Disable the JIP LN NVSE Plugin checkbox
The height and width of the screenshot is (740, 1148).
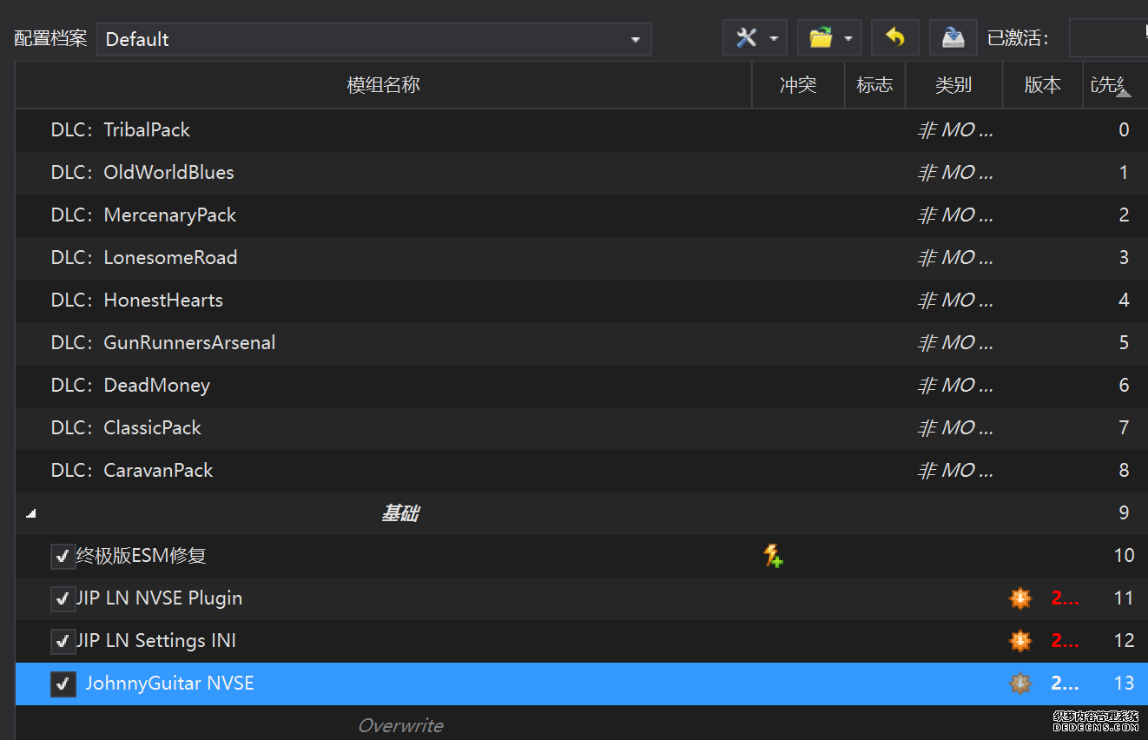[63, 598]
